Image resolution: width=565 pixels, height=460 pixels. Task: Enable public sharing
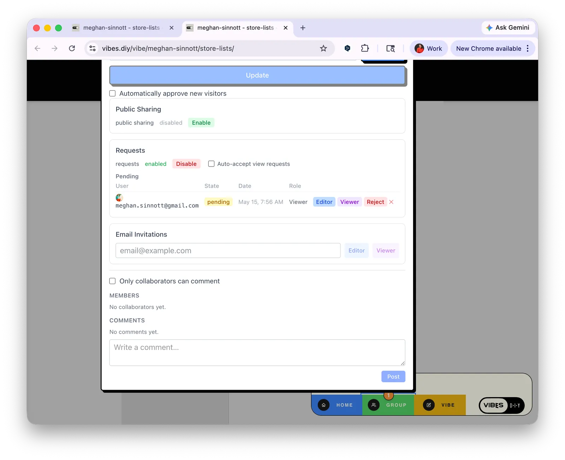click(x=201, y=123)
